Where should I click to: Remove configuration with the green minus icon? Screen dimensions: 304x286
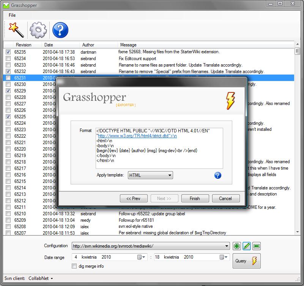point(257,246)
